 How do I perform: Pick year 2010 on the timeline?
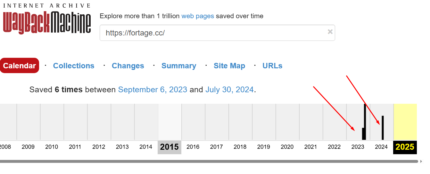pos(52,147)
